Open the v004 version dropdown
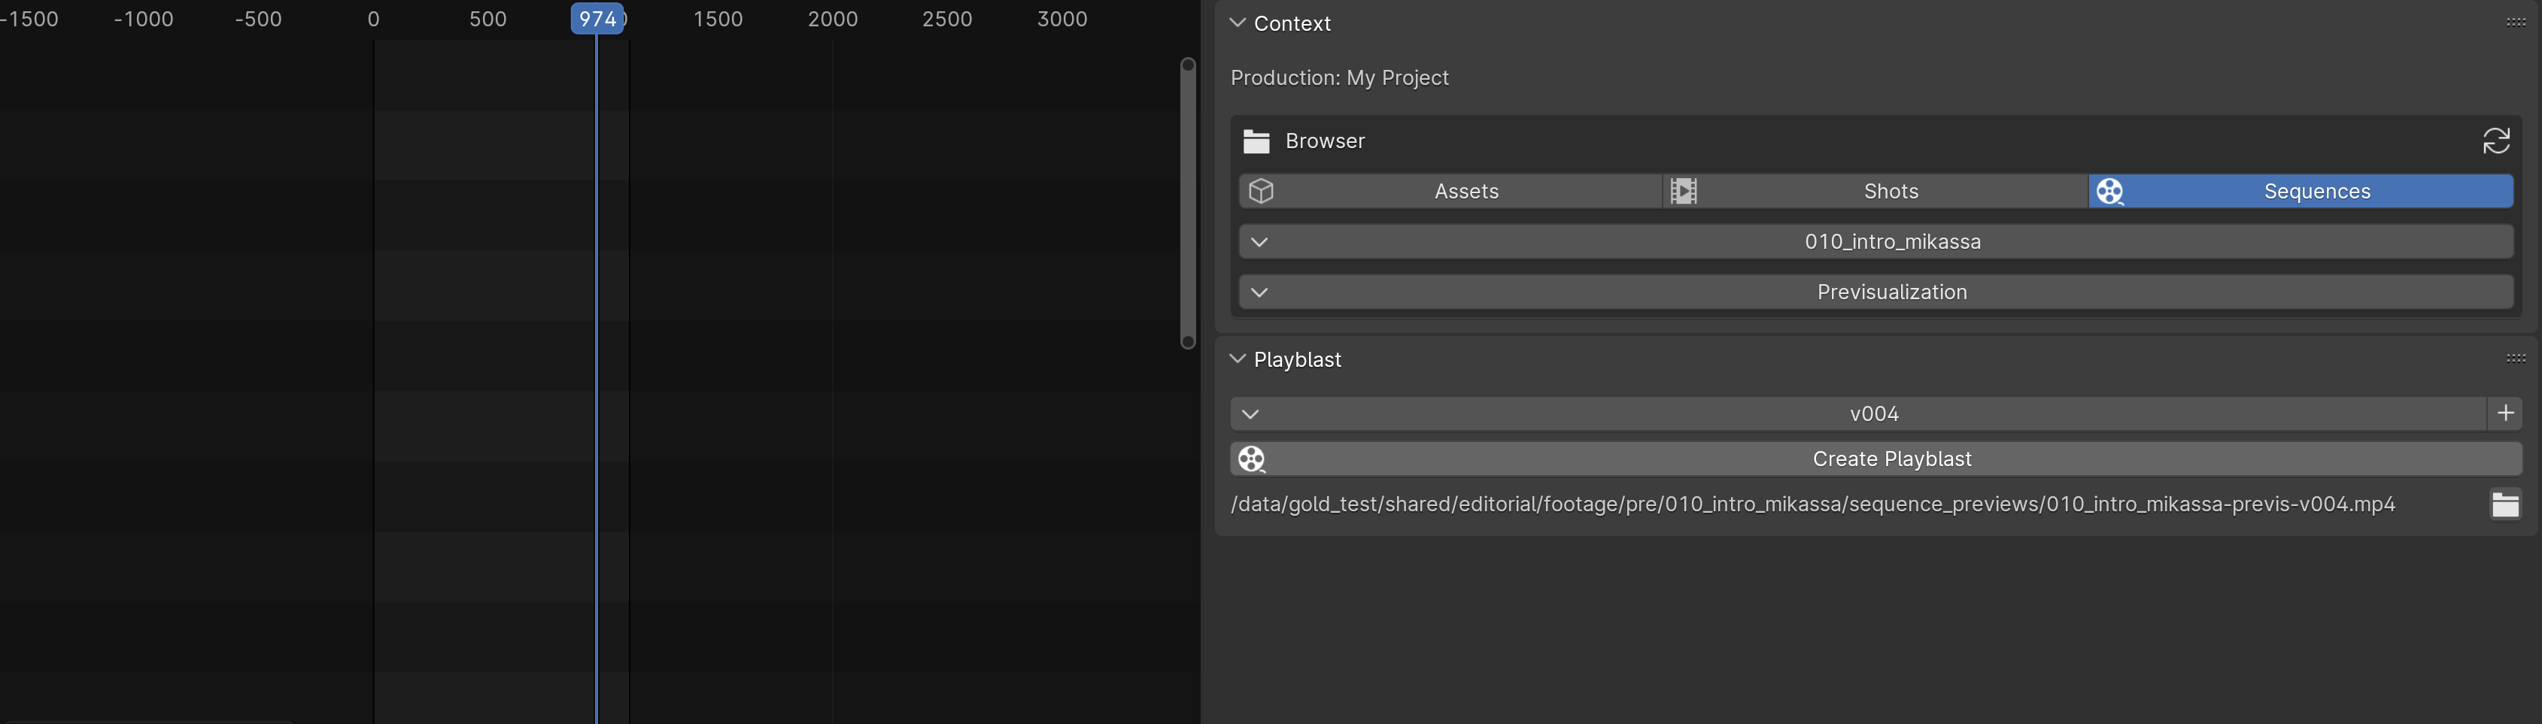Image resolution: width=2542 pixels, height=724 pixels. click(x=1858, y=413)
